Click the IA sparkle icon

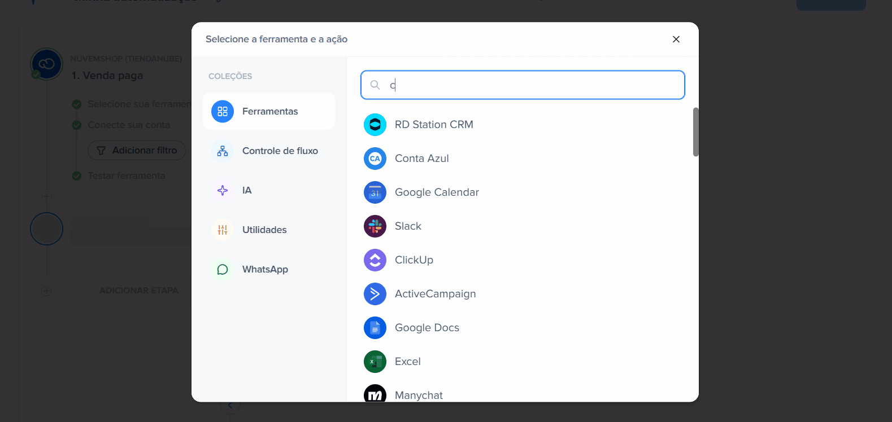tap(223, 190)
